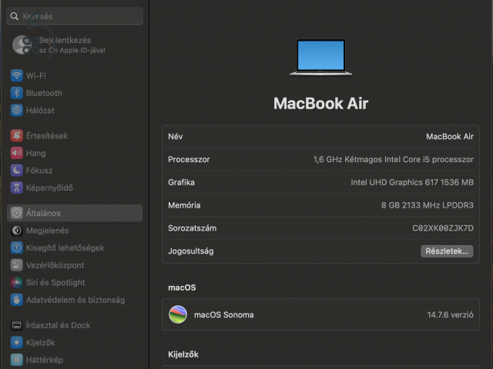Select the Wi-Fi sidebar label
This screenshot has width=493, height=369.
coord(36,75)
